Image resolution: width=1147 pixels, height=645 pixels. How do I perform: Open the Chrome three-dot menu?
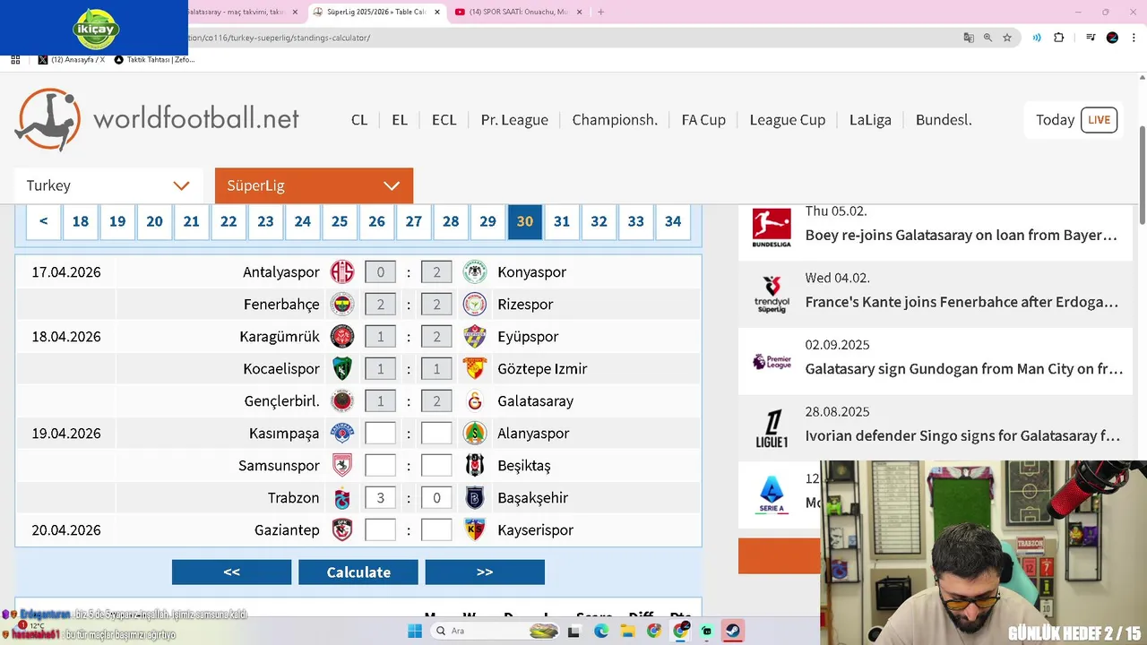coord(1133,38)
